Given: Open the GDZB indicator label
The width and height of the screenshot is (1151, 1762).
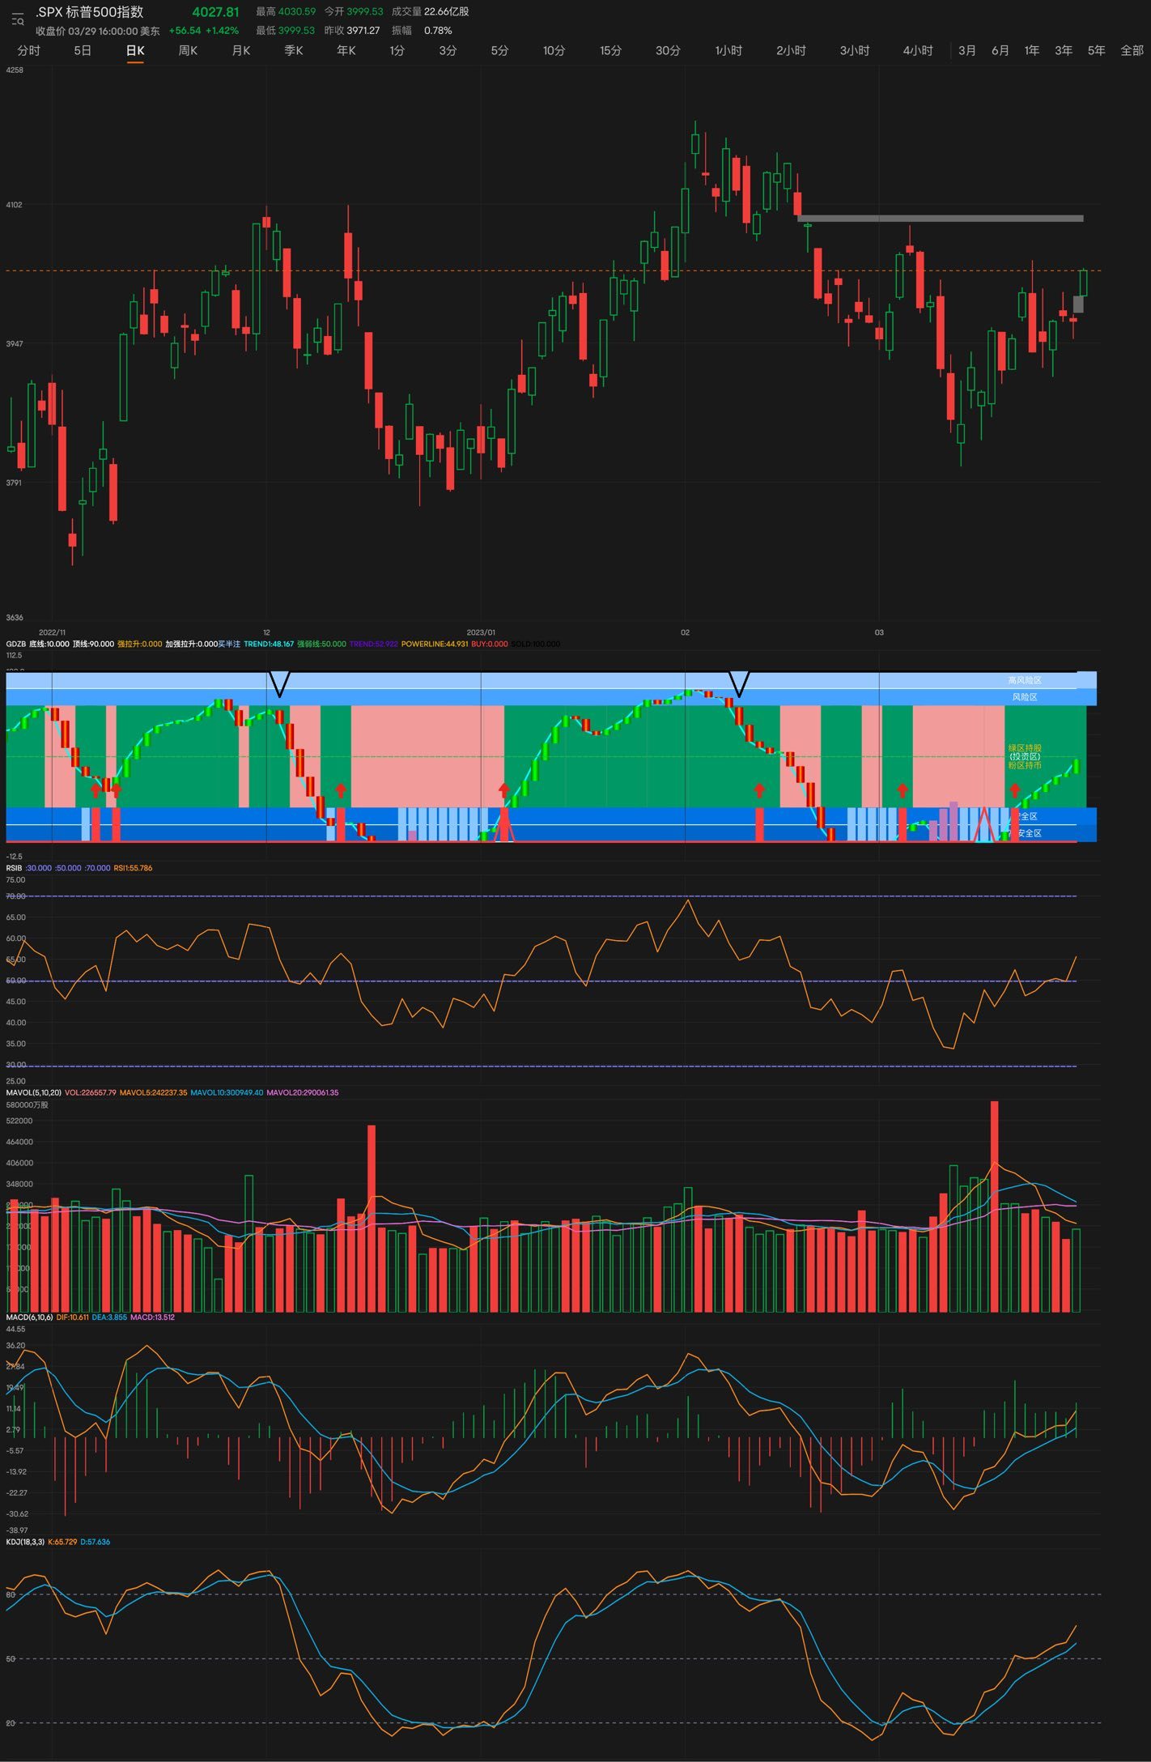Looking at the screenshot, I should tap(16, 644).
